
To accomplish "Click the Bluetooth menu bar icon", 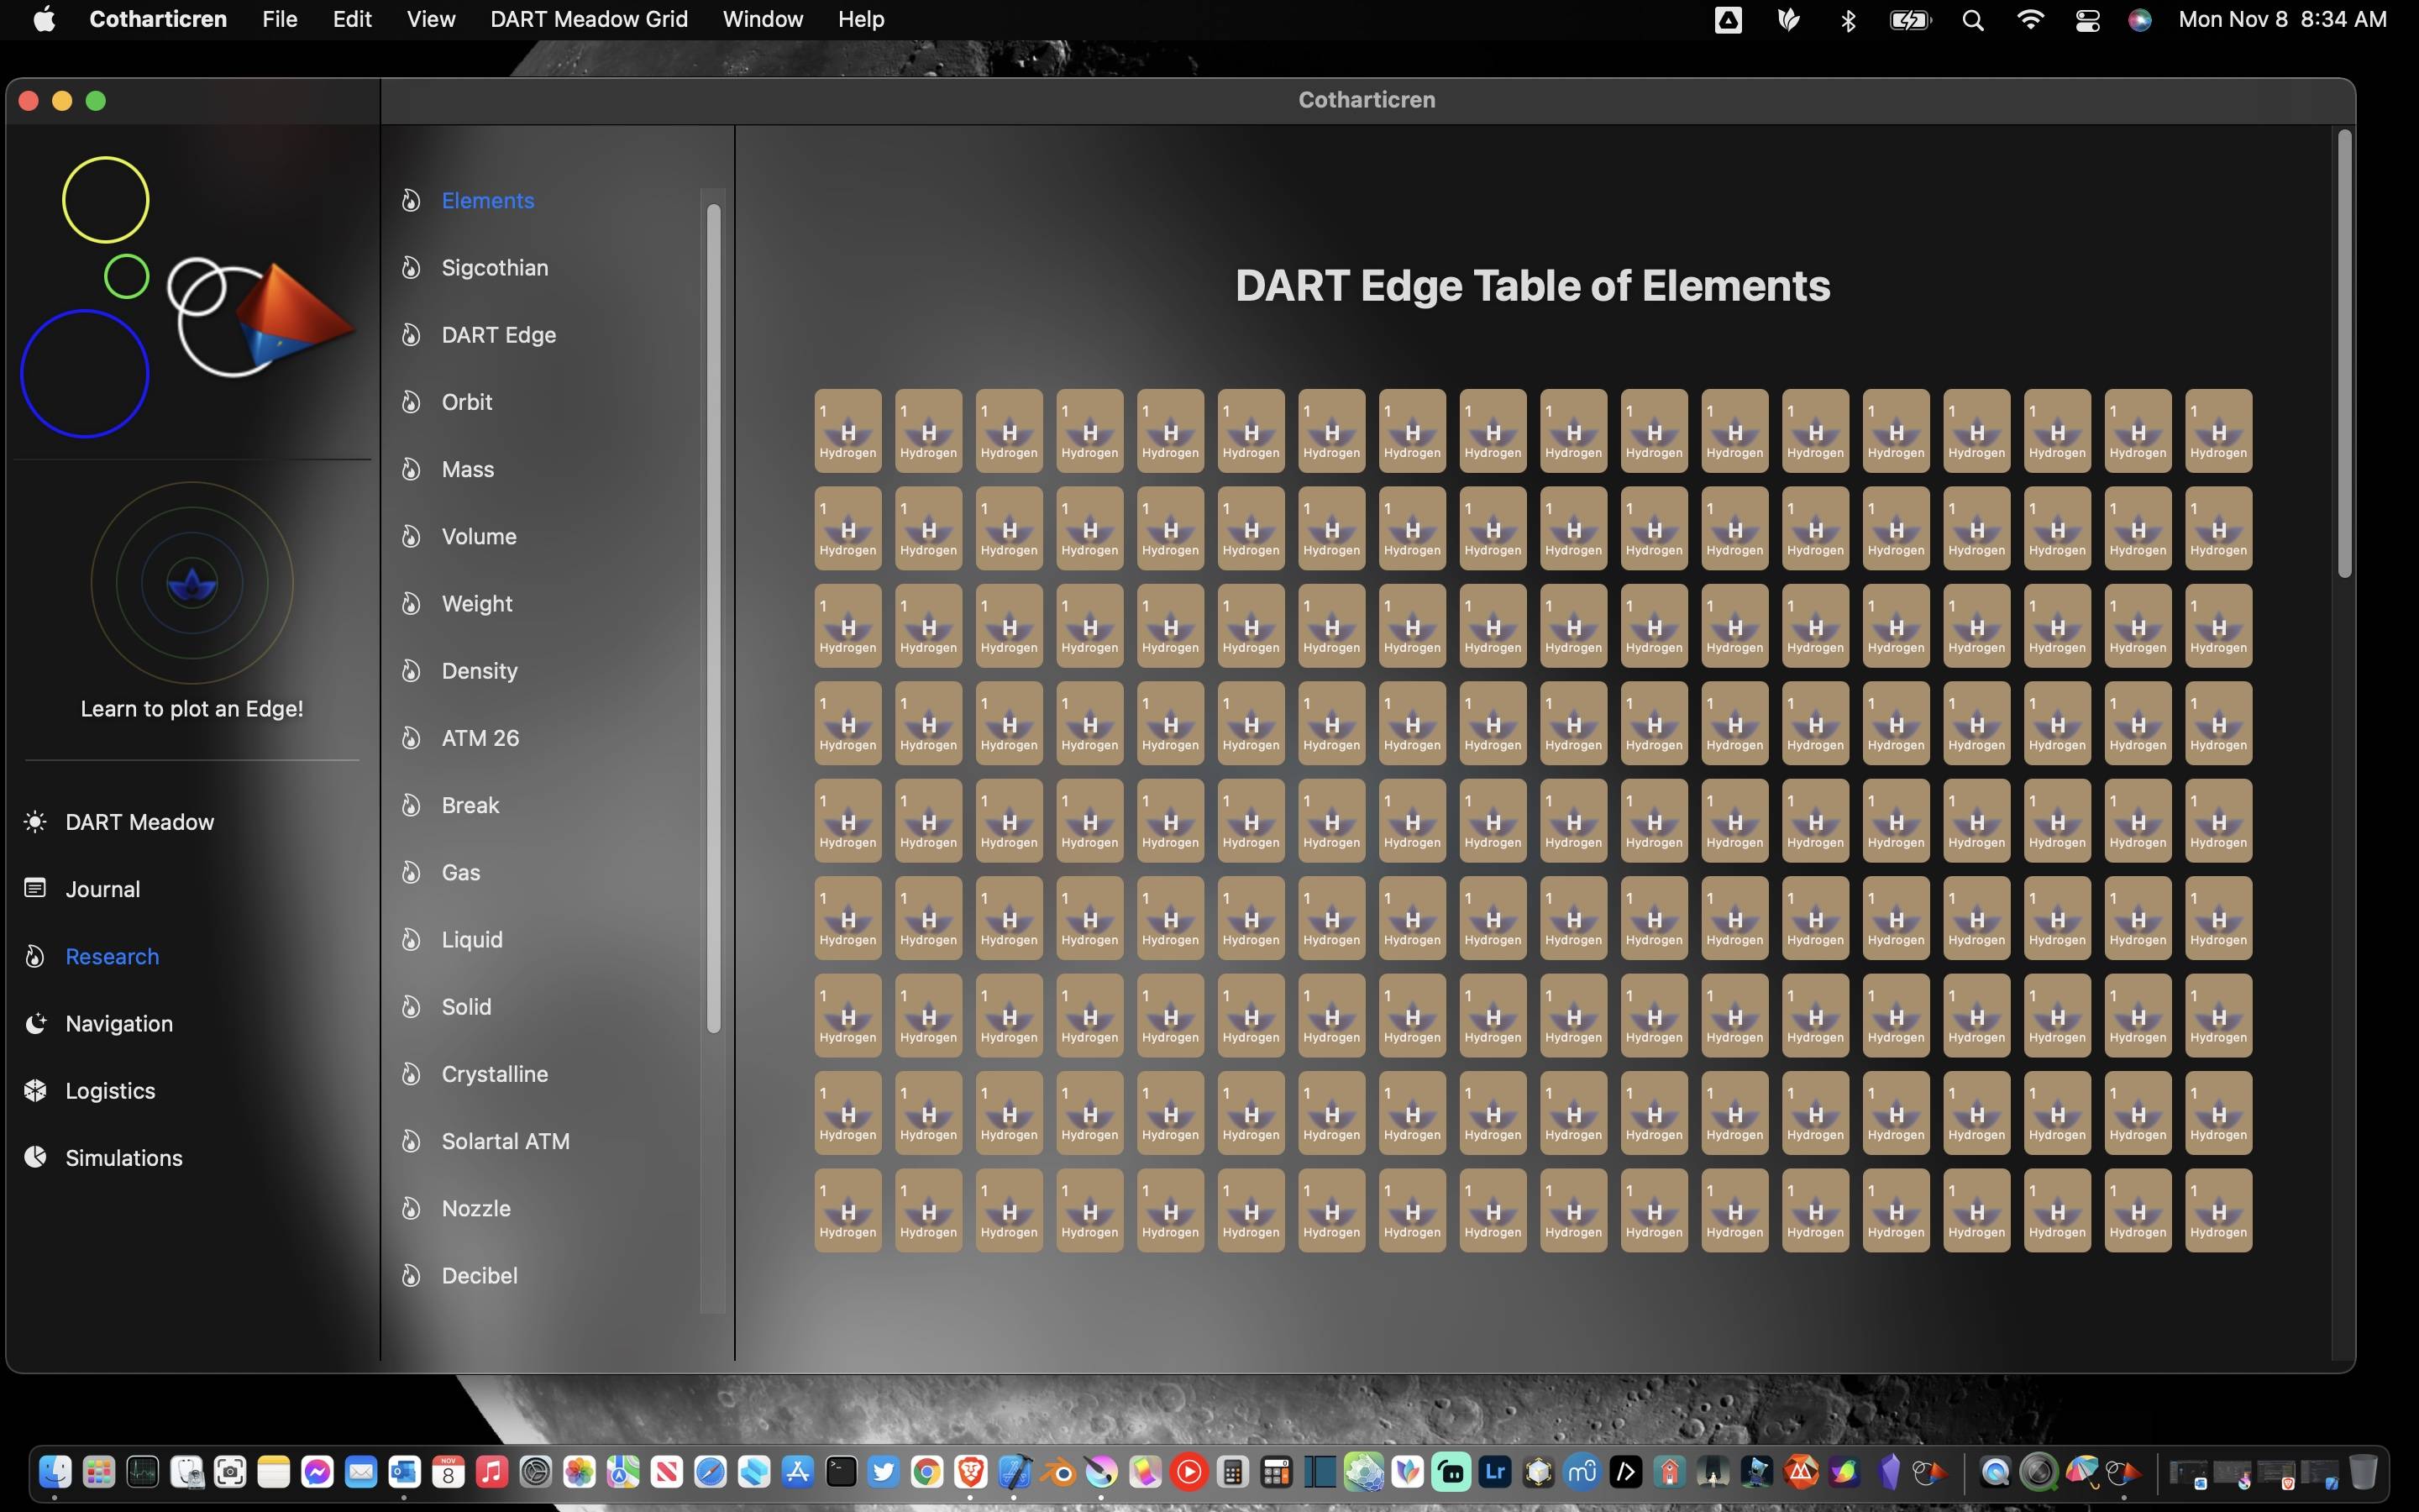I will pos(1847,20).
